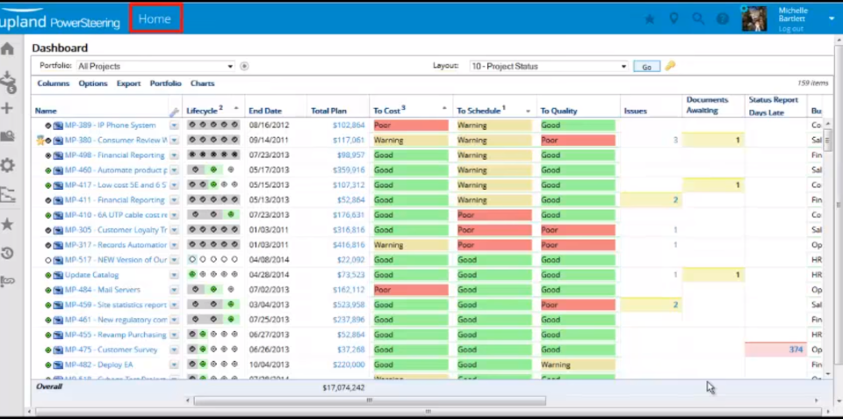This screenshot has width=843, height=419.
Task: Open the Charts menu
Action: (202, 83)
